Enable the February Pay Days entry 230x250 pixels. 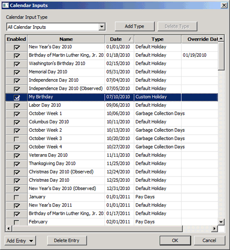point(17,222)
